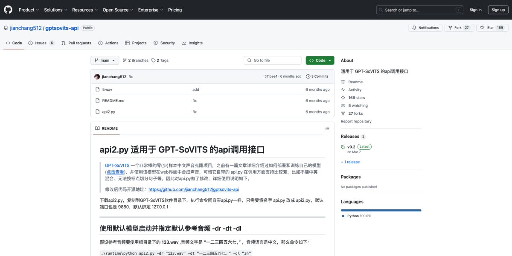Follow the GPT-SoVITS link in the README
The image size is (512, 256).
[x=117, y=165]
